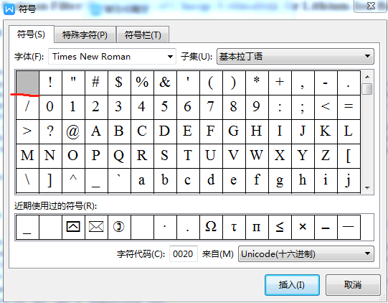
Task: Click the character code field showing 0020
Action: pos(184,253)
